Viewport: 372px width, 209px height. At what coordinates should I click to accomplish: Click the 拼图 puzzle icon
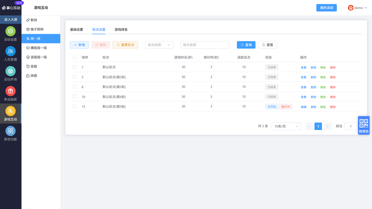[28, 76]
